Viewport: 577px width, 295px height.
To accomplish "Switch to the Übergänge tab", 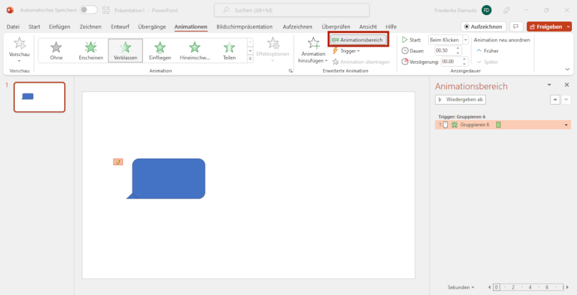I will [x=152, y=27].
